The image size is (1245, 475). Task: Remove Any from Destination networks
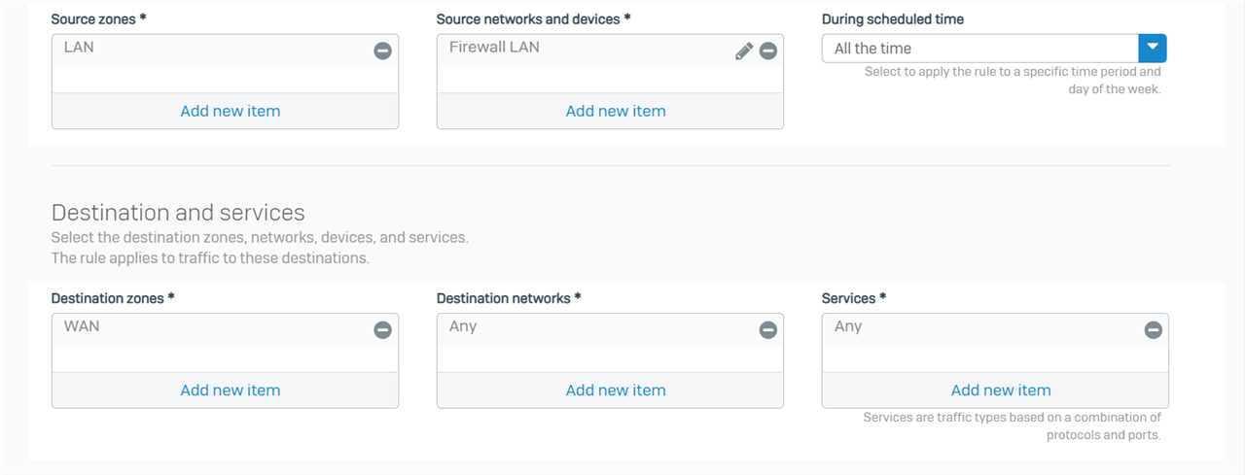point(768,330)
